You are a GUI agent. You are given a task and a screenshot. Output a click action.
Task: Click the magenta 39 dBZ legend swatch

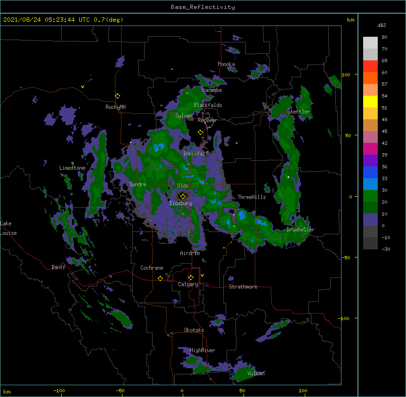tap(370, 149)
